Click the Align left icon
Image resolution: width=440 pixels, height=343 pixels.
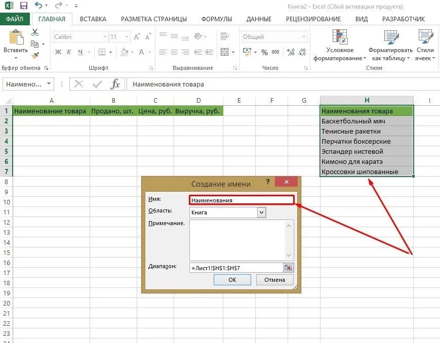click(163, 52)
